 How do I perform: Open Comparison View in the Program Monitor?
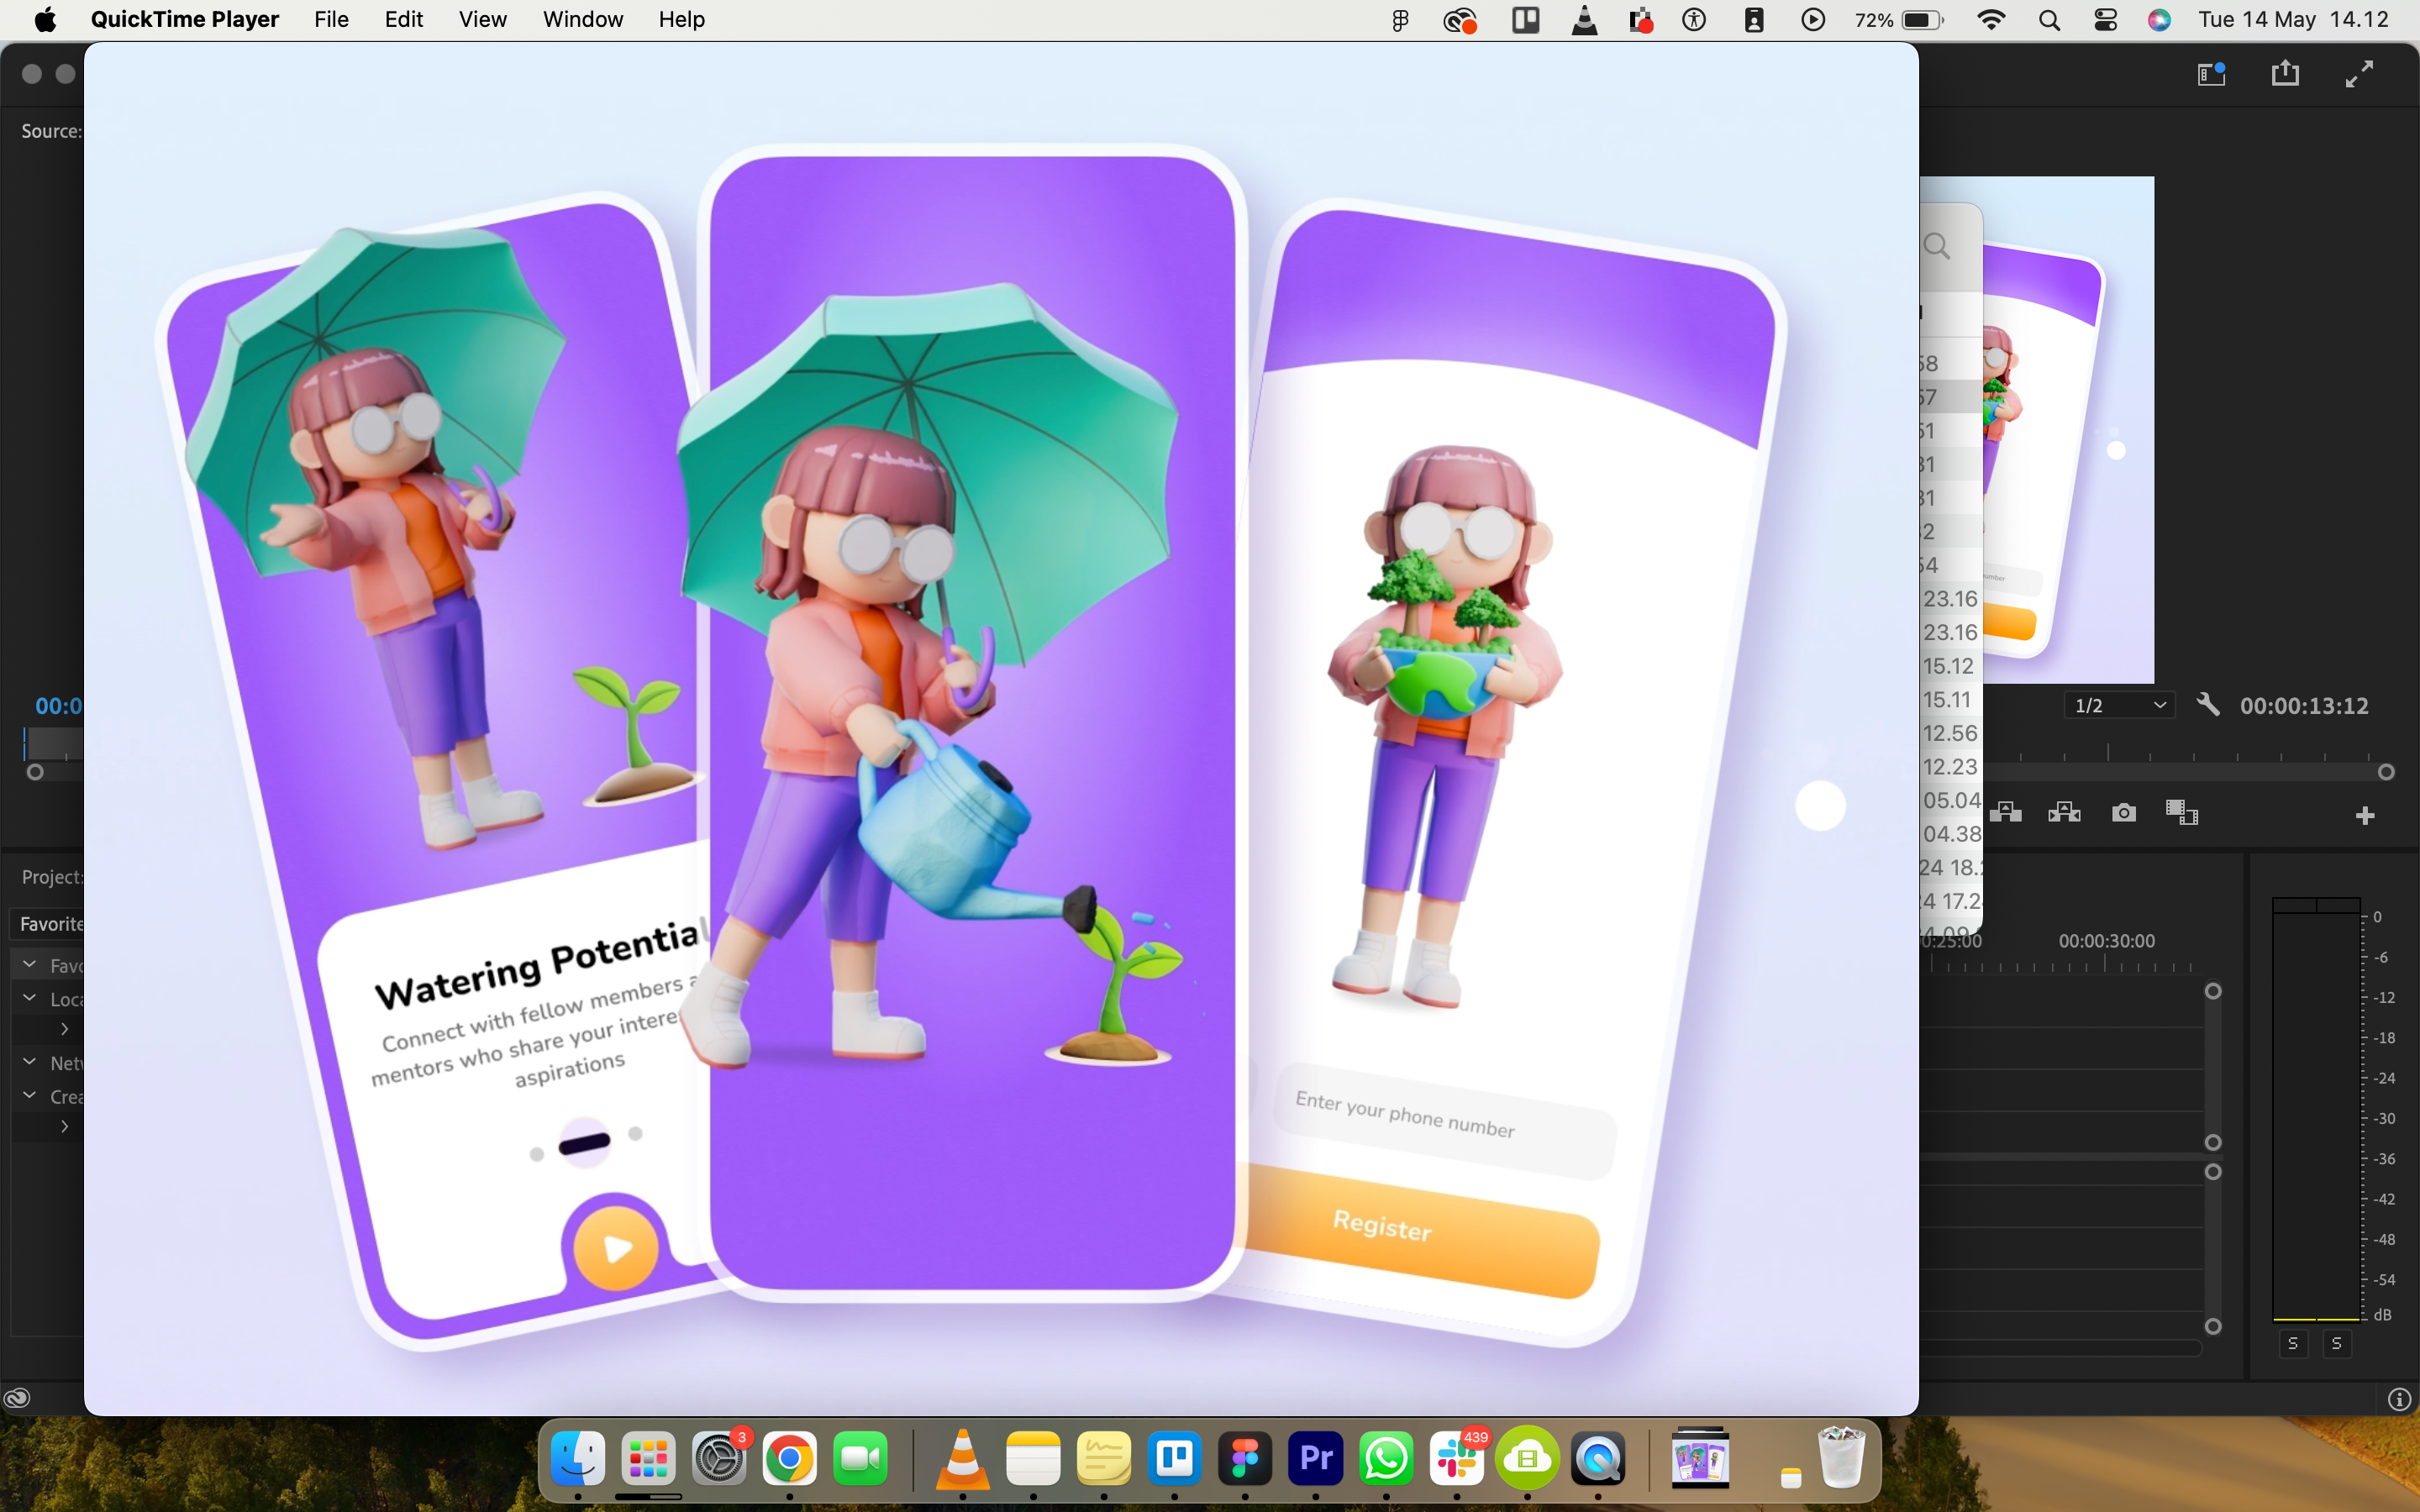pyautogui.click(x=2183, y=812)
